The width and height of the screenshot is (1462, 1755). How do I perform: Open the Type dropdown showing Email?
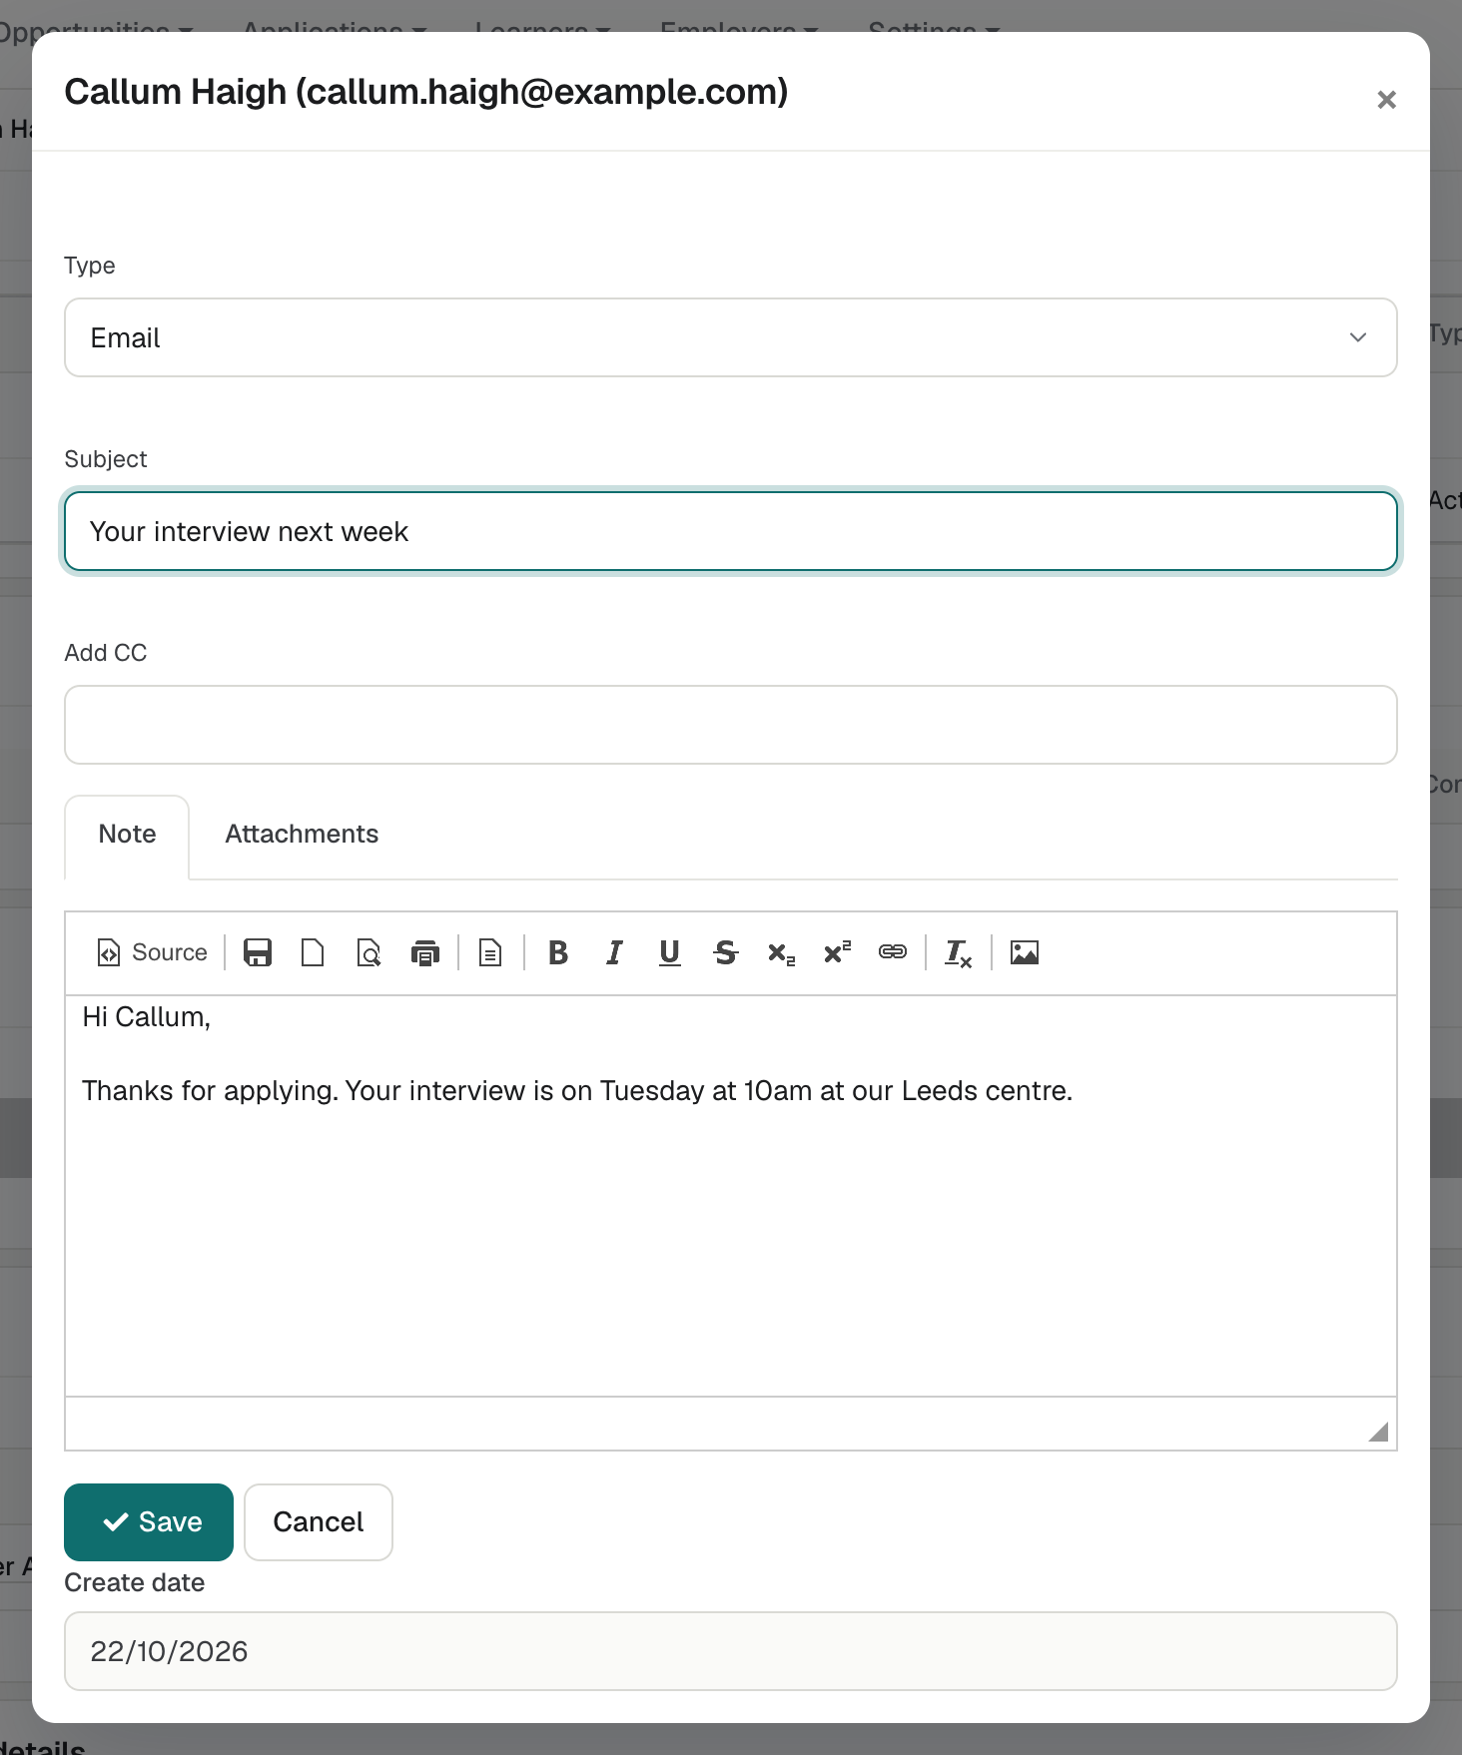click(731, 337)
